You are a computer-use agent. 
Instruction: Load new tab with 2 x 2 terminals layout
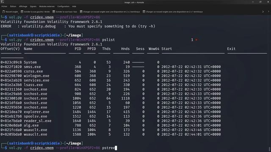110,12
